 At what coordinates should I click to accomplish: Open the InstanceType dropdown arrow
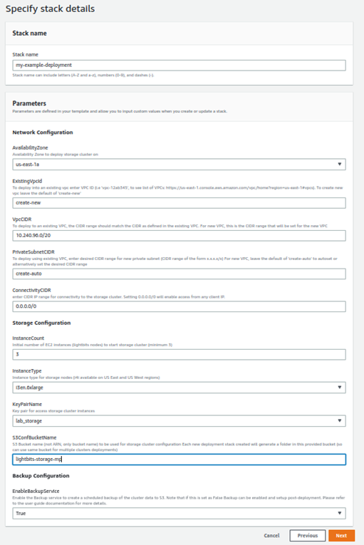pyautogui.click(x=340, y=388)
